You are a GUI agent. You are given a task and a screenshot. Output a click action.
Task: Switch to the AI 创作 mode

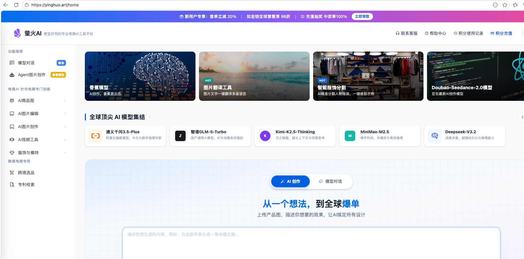[x=290, y=181]
